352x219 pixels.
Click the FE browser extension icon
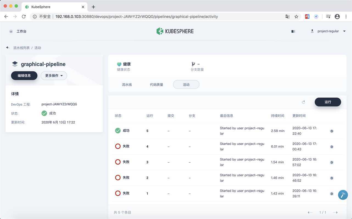[307, 16]
